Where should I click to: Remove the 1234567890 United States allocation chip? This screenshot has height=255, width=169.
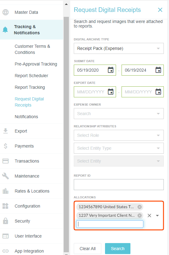point(140,207)
